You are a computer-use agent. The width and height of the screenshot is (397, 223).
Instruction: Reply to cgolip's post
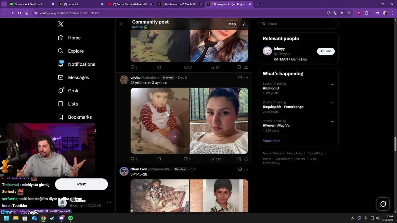132,159
